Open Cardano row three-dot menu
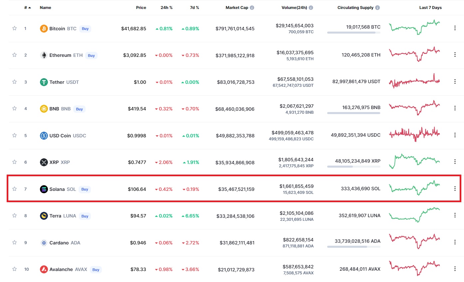464x282 pixels. pyautogui.click(x=455, y=242)
